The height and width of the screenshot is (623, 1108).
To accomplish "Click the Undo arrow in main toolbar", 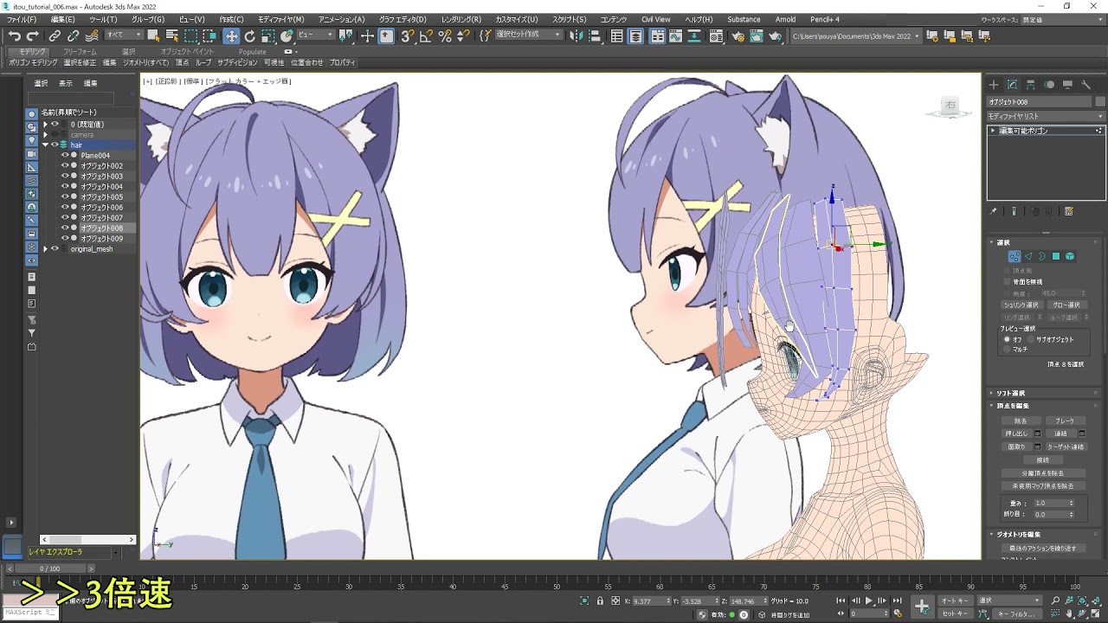I will [15, 35].
